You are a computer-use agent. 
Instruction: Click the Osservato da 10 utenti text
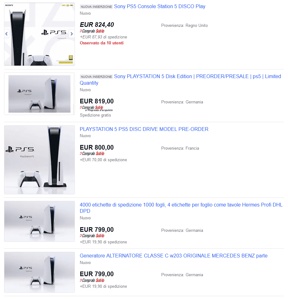(x=101, y=43)
